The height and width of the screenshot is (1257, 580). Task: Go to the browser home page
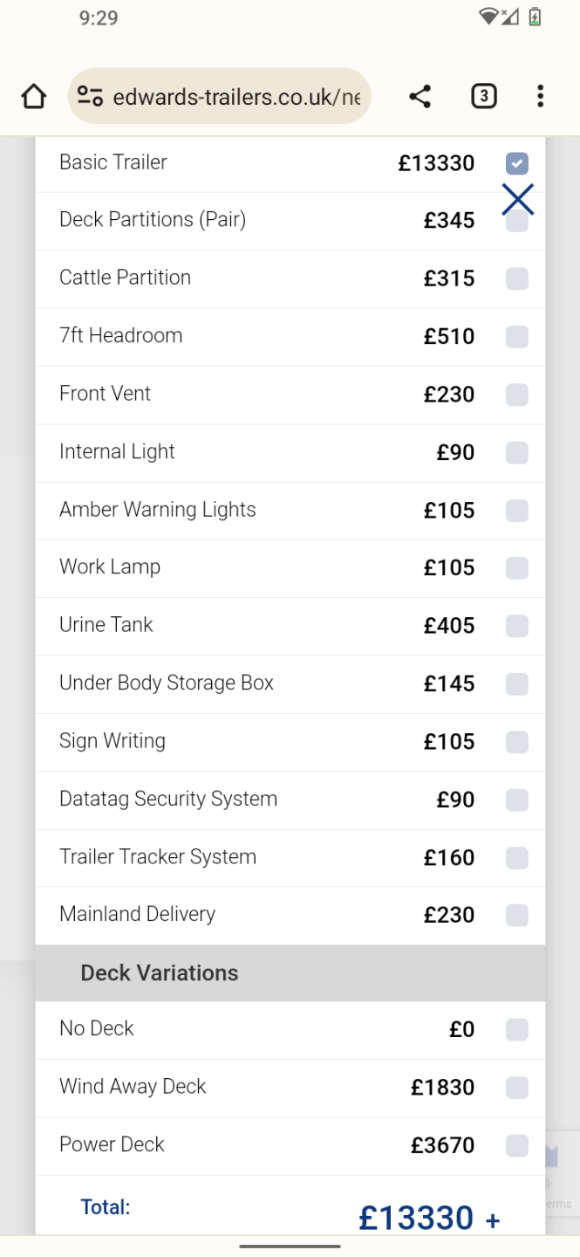33,96
